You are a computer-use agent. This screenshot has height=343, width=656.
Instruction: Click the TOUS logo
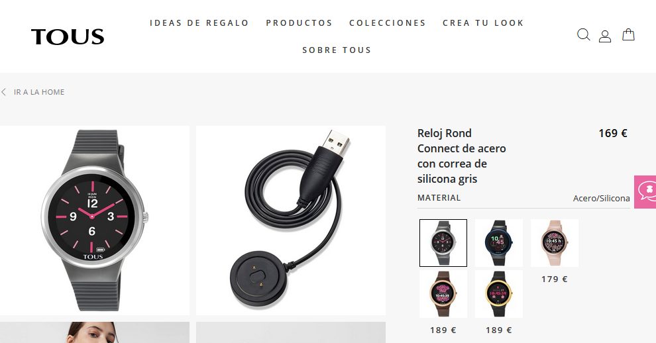[x=68, y=37]
